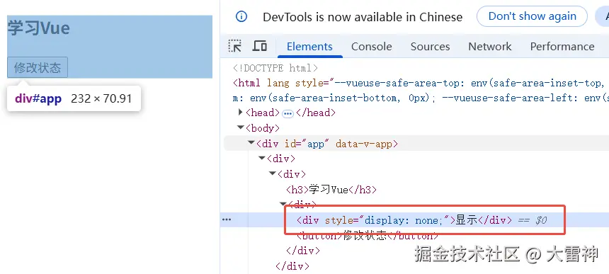Open the Sources tab

pos(430,47)
